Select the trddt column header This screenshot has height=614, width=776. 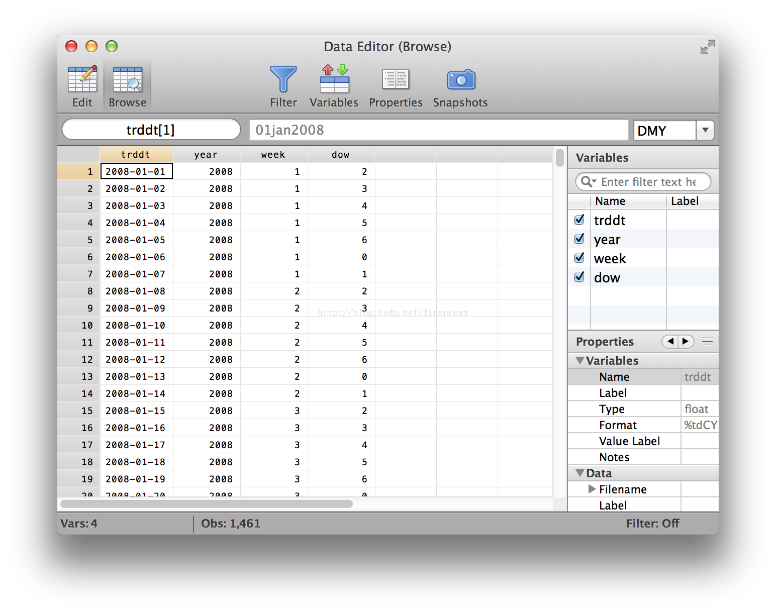pyautogui.click(x=136, y=154)
